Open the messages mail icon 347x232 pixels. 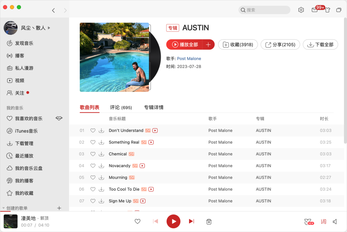click(x=314, y=10)
